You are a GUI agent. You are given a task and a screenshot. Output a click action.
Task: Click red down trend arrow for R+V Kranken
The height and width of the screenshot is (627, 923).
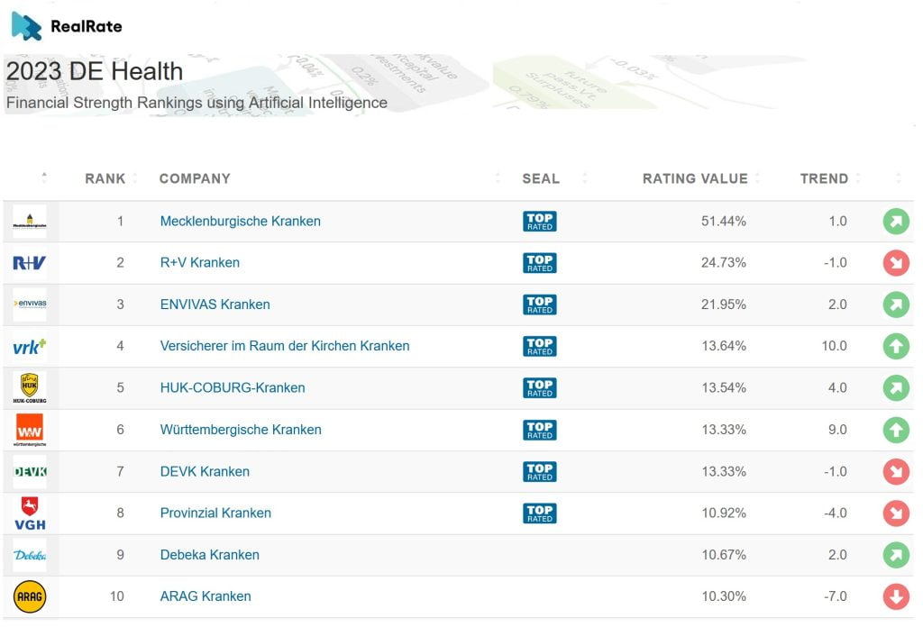(896, 263)
